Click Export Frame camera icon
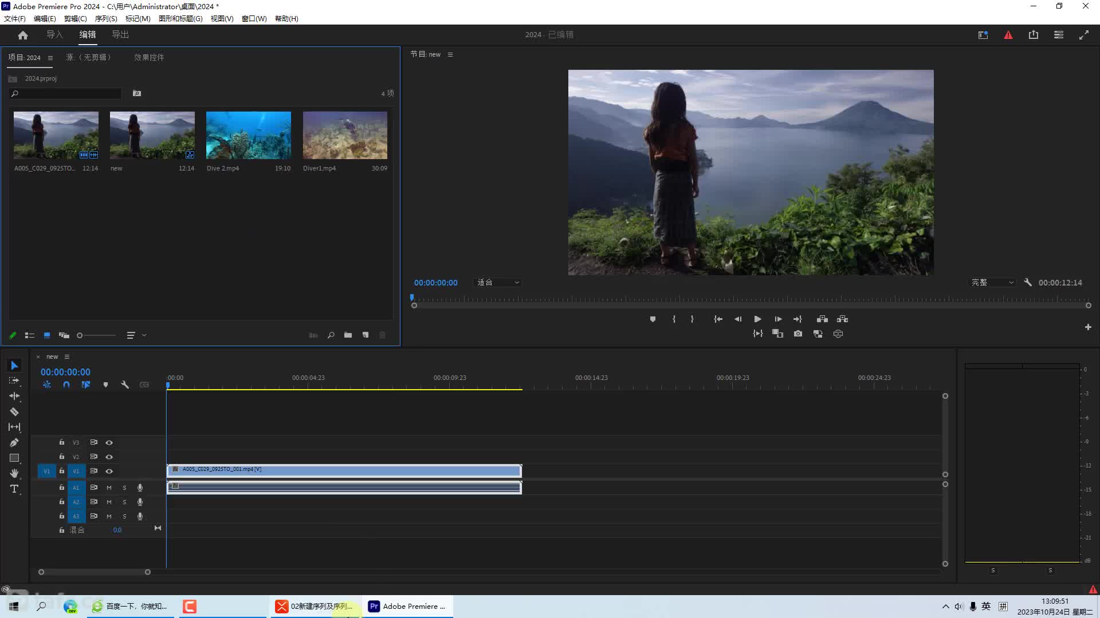 (798, 334)
